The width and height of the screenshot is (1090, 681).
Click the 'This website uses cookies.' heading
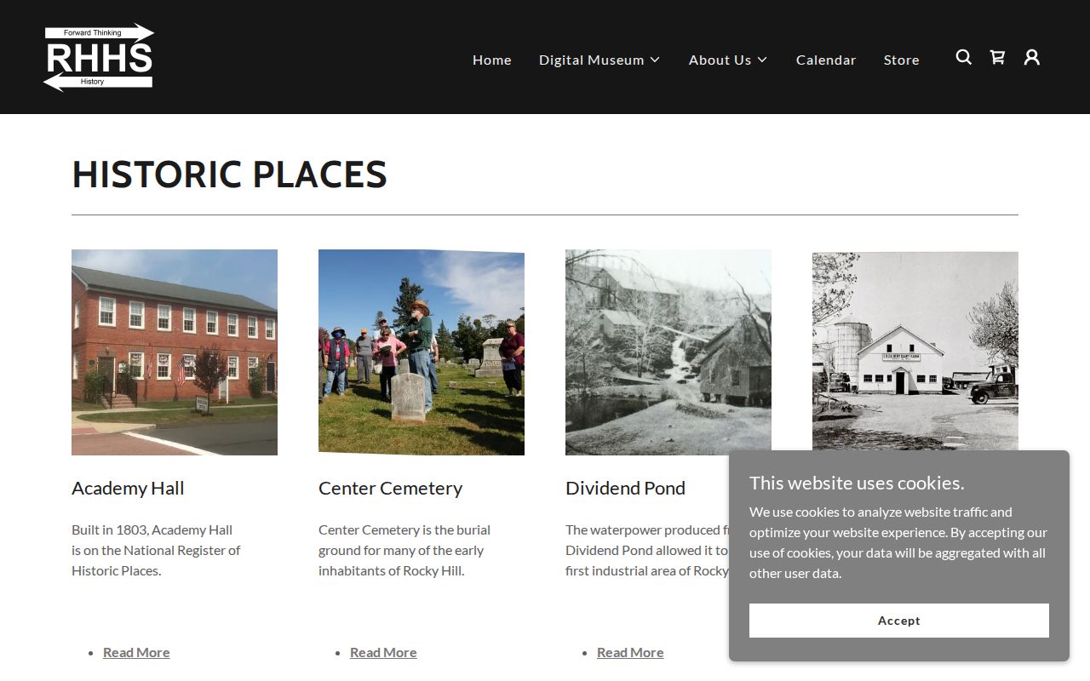coord(857,483)
